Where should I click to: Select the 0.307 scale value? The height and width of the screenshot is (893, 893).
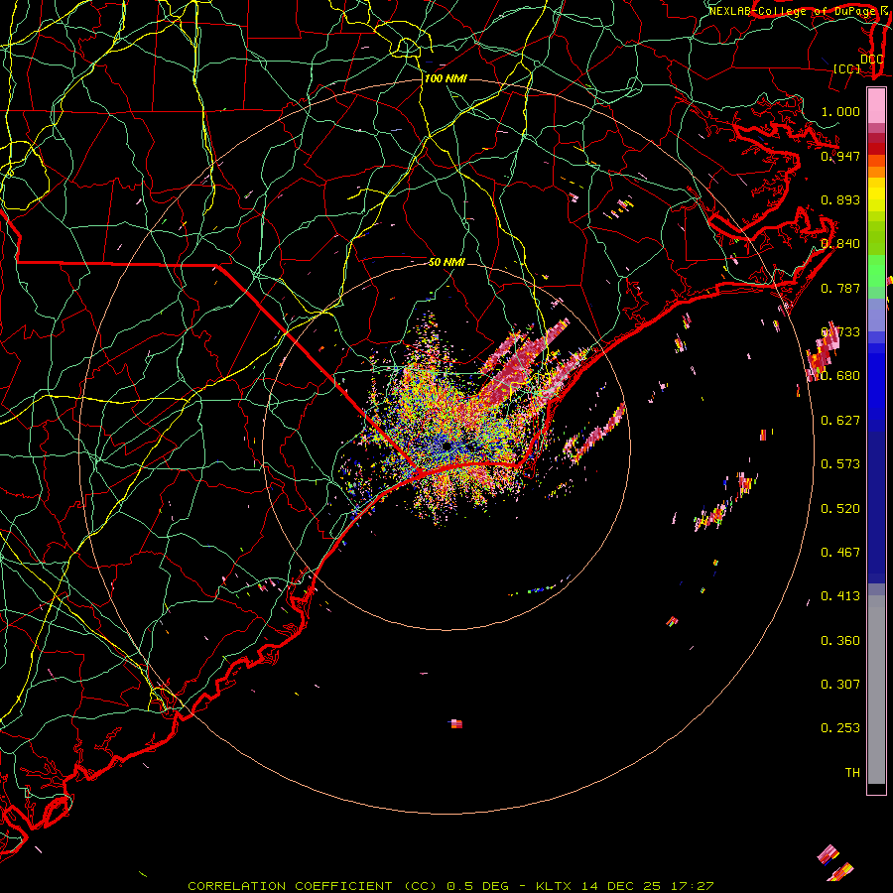(x=840, y=685)
